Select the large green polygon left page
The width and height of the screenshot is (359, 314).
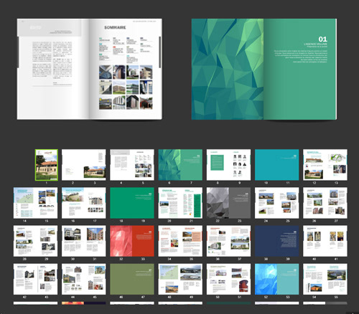click(228, 69)
